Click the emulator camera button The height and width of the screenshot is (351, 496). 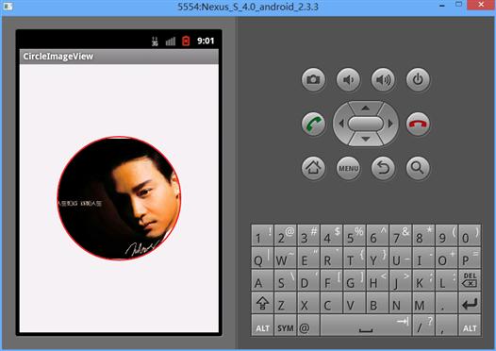(x=313, y=79)
